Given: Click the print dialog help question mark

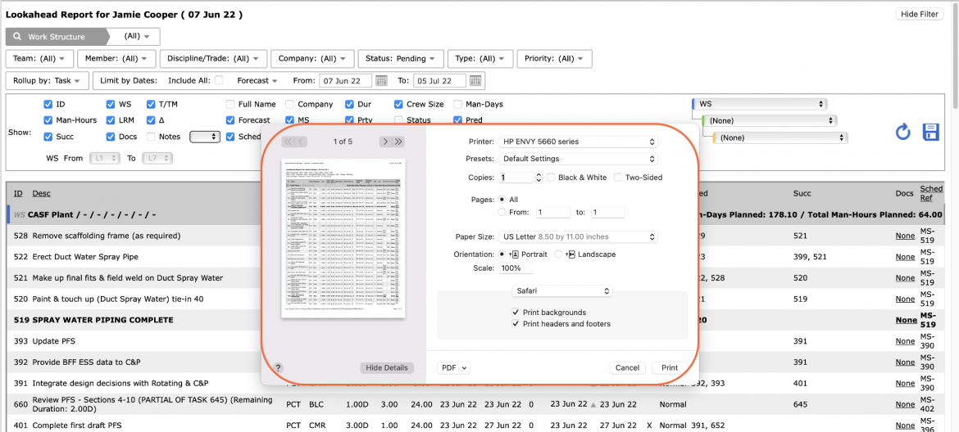Looking at the screenshot, I should pos(279,368).
